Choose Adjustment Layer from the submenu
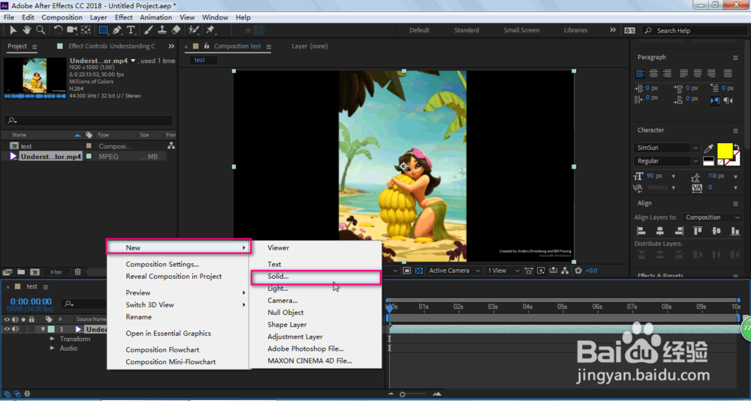Image resolution: width=751 pixels, height=401 pixels. [295, 337]
